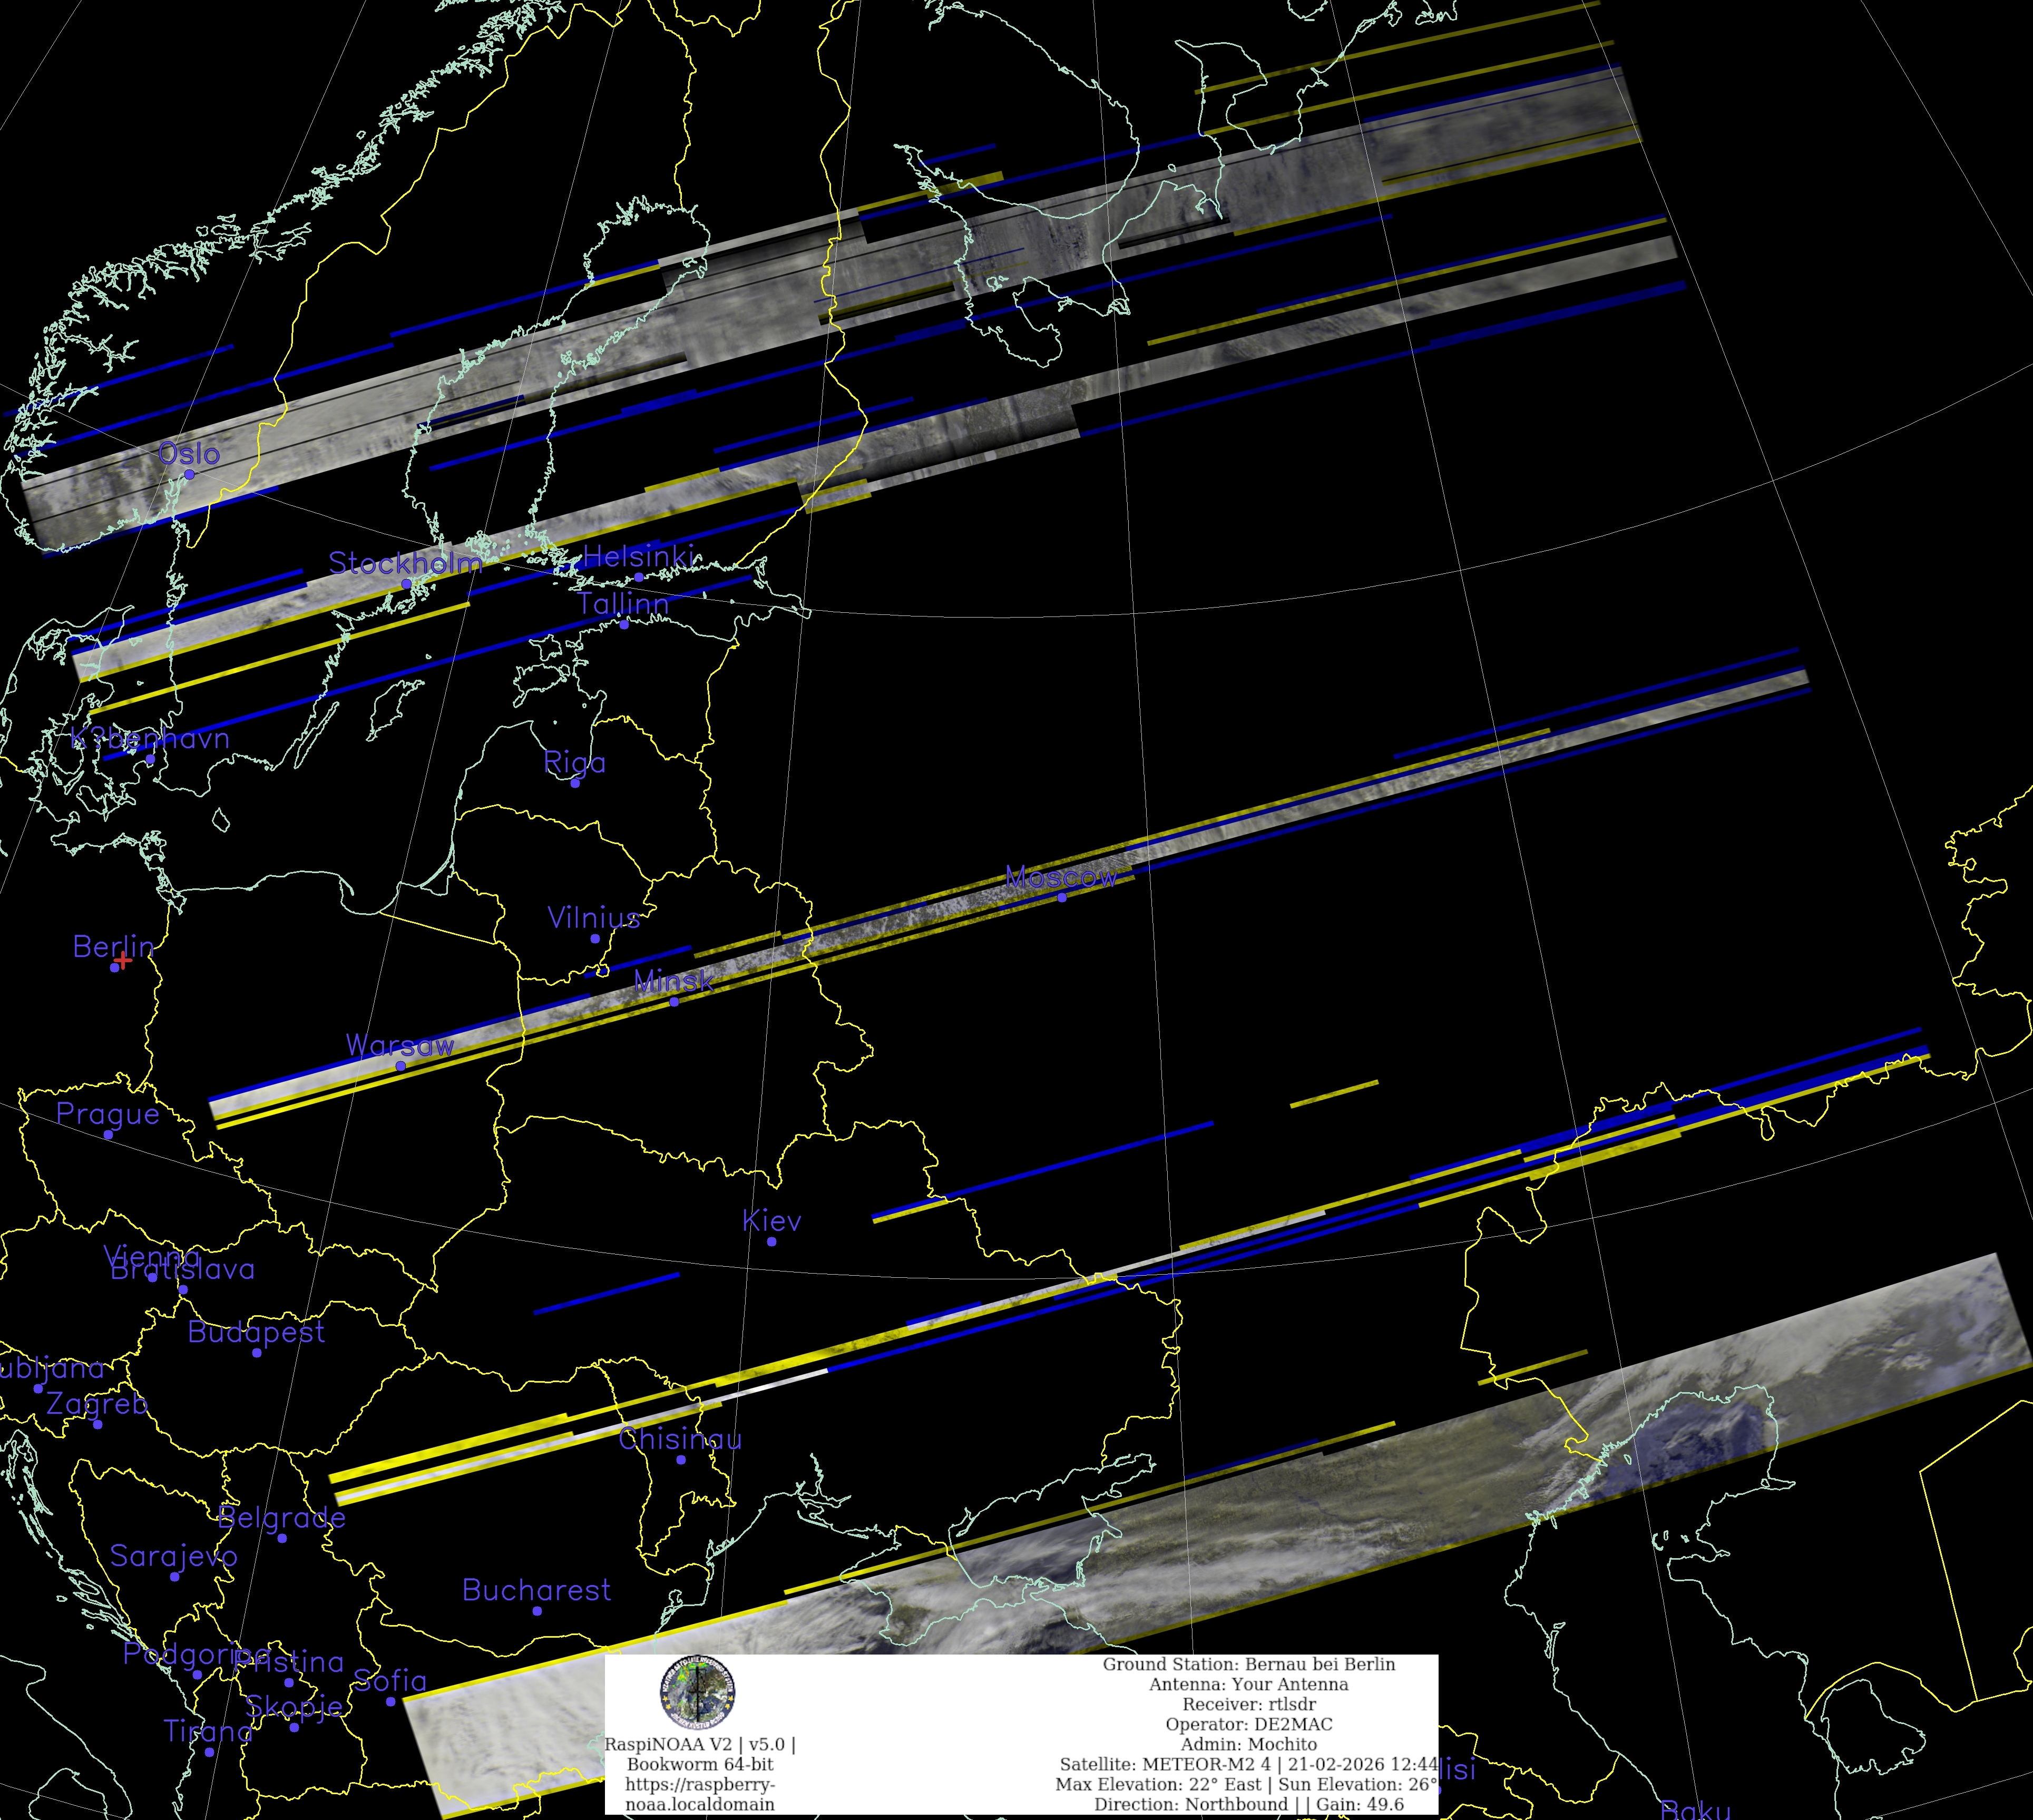The width and height of the screenshot is (2033, 1820).
Task: Click the Helsinki city dot marker
Action: [639, 577]
